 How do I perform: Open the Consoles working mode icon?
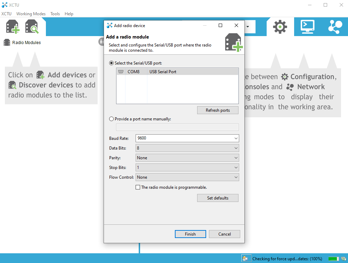[307, 27]
